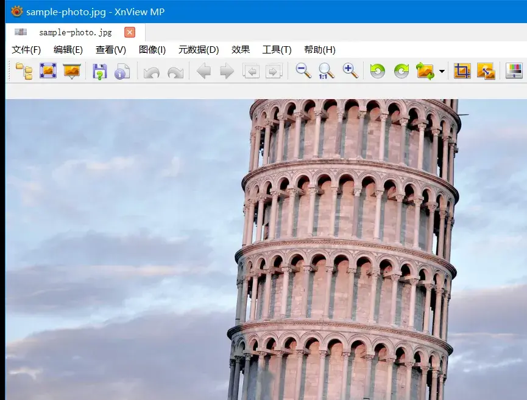Viewport: 527px width, 400px height.
Task: Show file properties info icon
Action: 122,71
